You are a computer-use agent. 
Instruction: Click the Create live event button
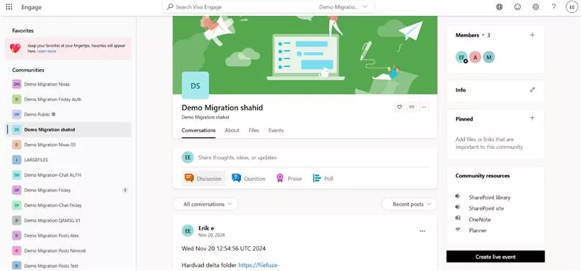(x=495, y=256)
